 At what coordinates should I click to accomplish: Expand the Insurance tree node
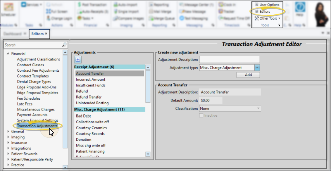8,143
